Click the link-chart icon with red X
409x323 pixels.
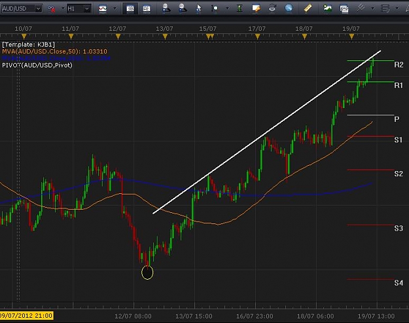pos(52,9)
